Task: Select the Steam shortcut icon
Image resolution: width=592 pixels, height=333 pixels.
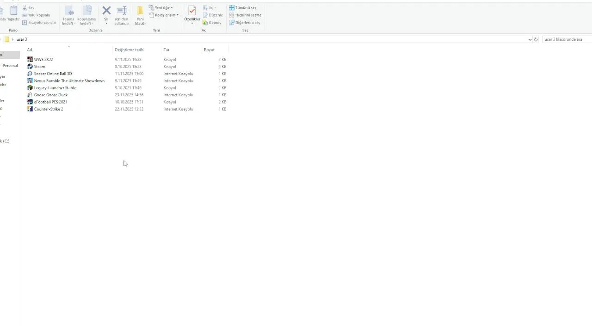Action: coord(30,67)
